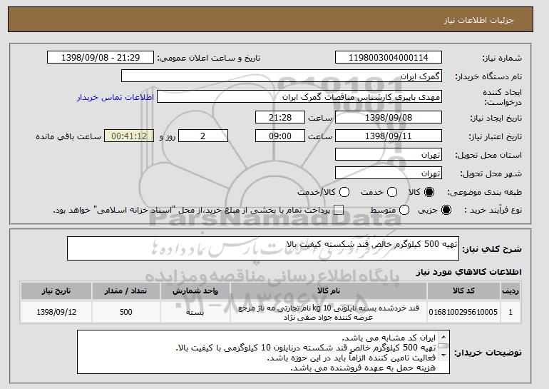Click the note line فعالیت تامین کننده الزاماً
Screen dimensions: 549x389
tap(352, 358)
